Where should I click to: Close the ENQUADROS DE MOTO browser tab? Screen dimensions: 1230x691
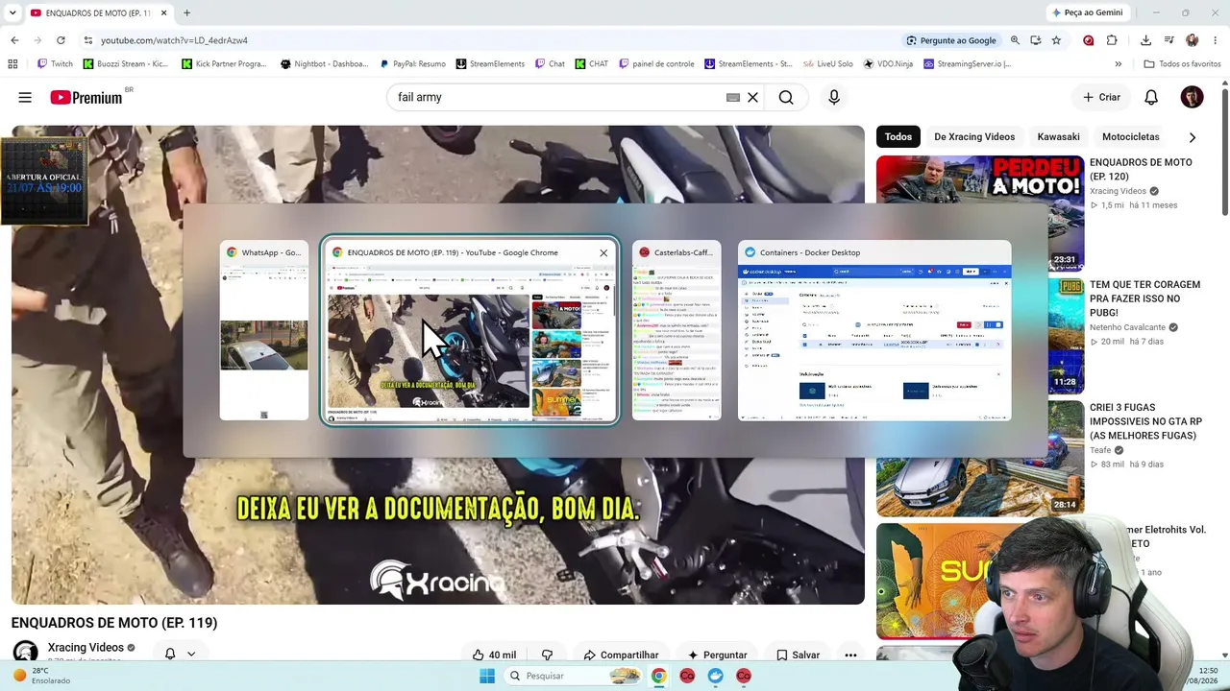(x=163, y=12)
